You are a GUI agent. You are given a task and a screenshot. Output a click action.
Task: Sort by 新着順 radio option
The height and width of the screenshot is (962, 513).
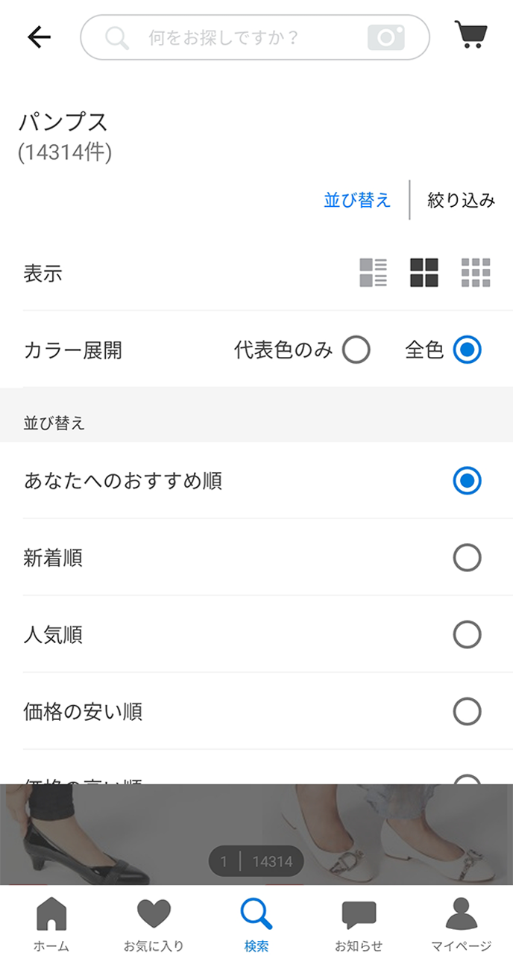(467, 557)
